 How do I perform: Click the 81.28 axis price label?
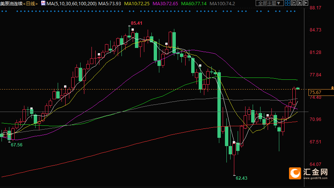(x=316, y=52)
